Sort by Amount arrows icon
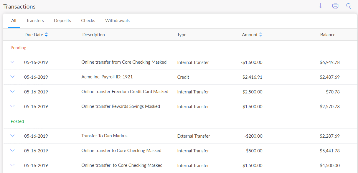This screenshot has width=358, height=173. 260,35
